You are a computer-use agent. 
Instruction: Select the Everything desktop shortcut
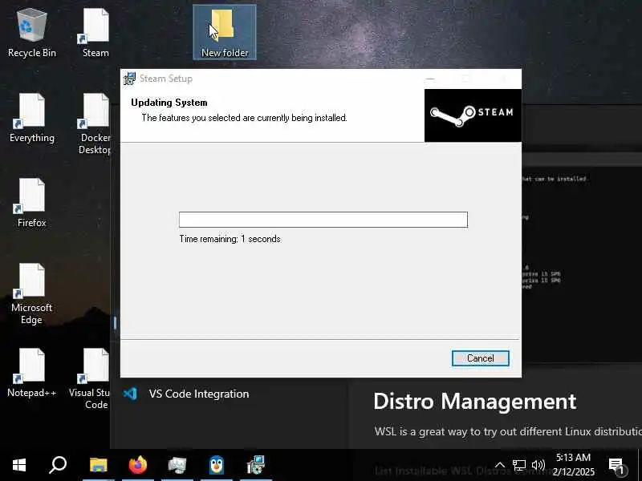[32, 119]
